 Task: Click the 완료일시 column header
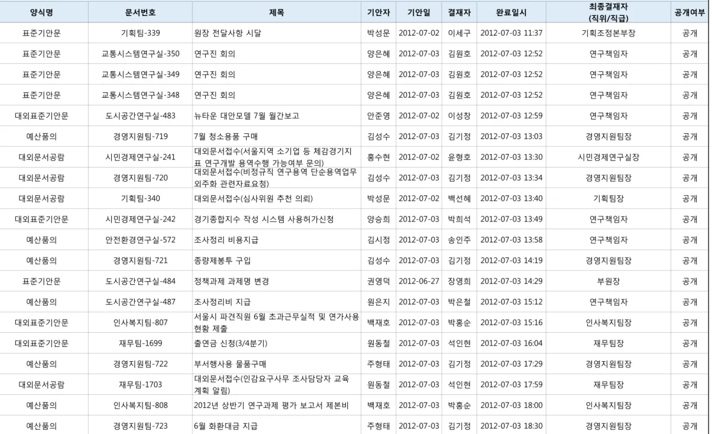point(511,12)
